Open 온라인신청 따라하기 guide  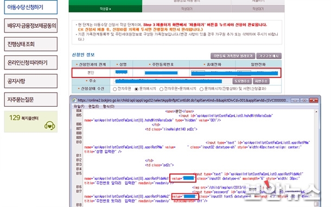(31, 63)
